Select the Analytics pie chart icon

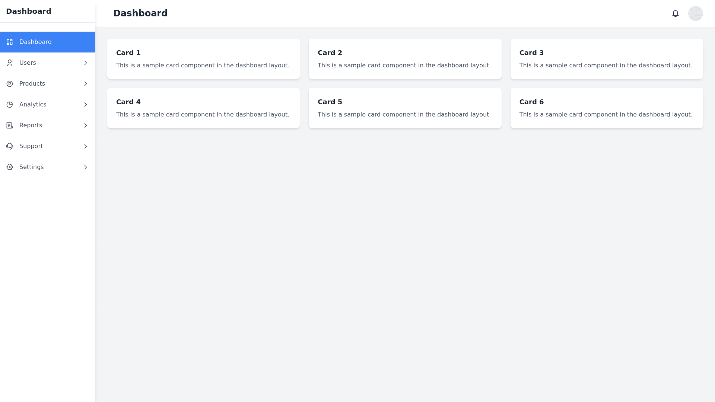10,105
